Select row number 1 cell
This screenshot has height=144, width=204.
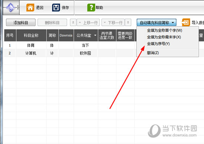(10, 45)
